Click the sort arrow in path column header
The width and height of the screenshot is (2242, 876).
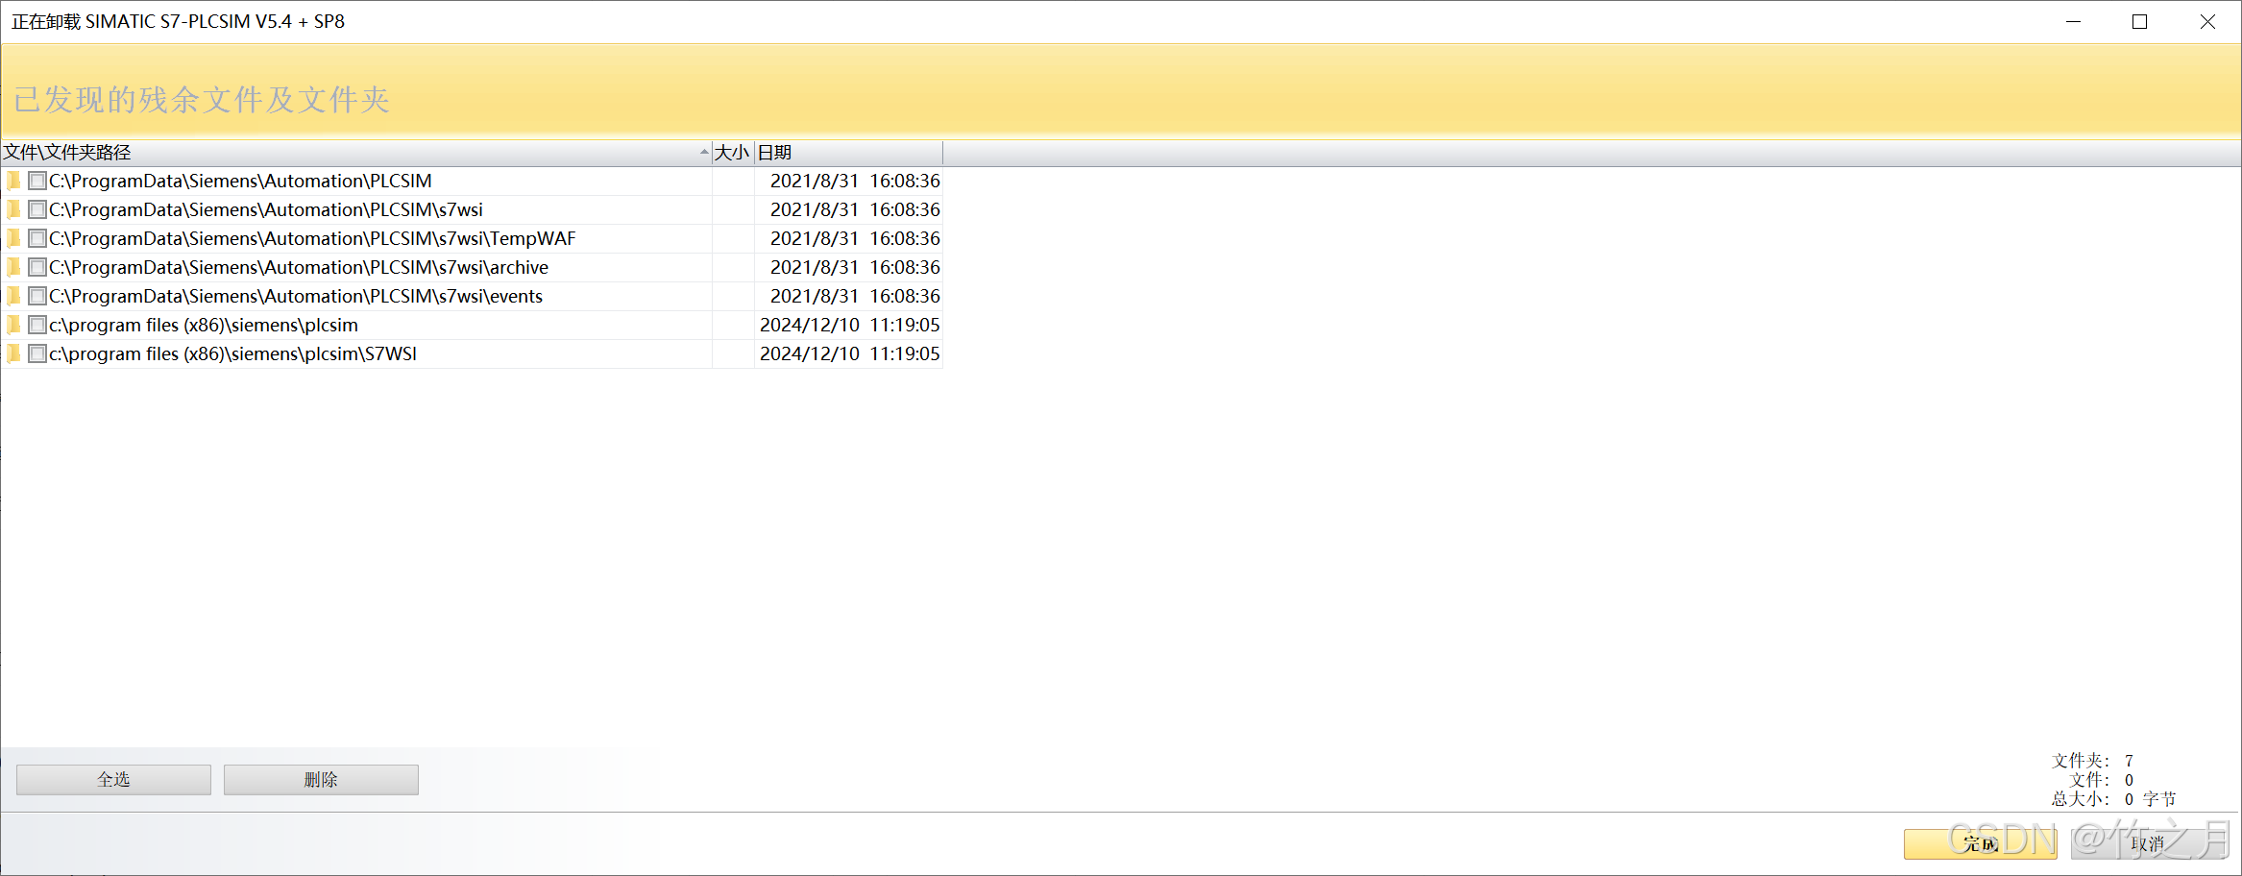704,152
